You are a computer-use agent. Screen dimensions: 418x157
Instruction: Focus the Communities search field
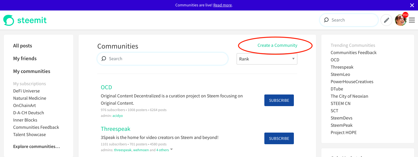162,59
